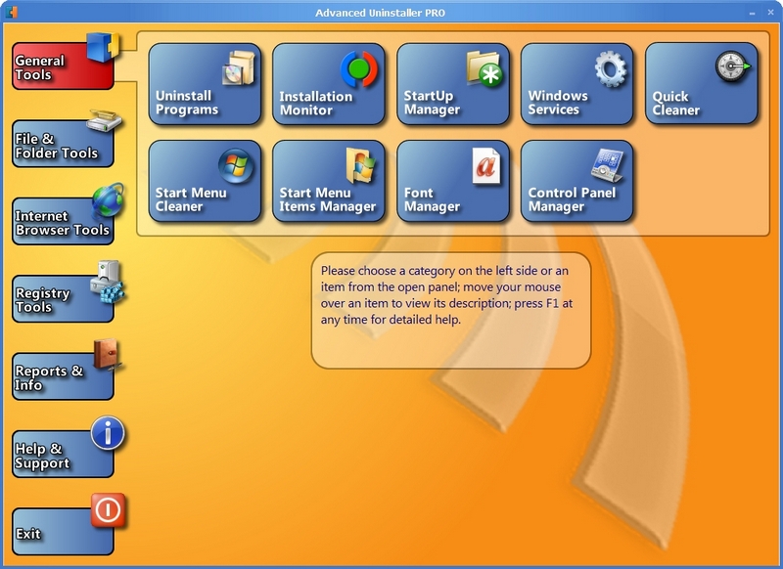Image resolution: width=783 pixels, height=569 pixels.
Task: Click the blue info circle icon
Action: point(108,433)
